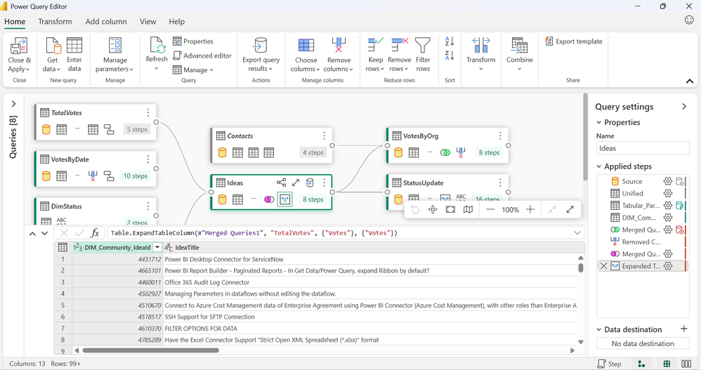Select the Removed C... applied step

(641, 242)
